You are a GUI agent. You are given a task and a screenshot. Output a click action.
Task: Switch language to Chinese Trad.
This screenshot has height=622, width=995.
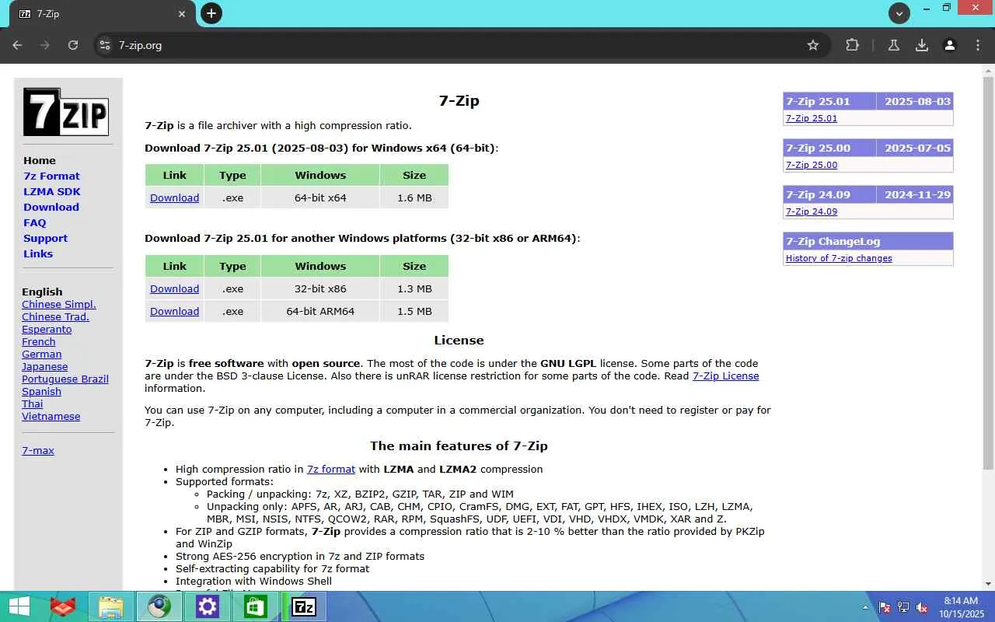[55, 316]
